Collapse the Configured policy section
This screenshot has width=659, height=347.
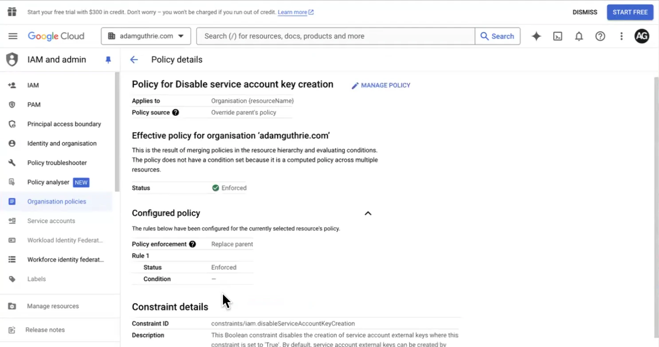pos(368,213)
